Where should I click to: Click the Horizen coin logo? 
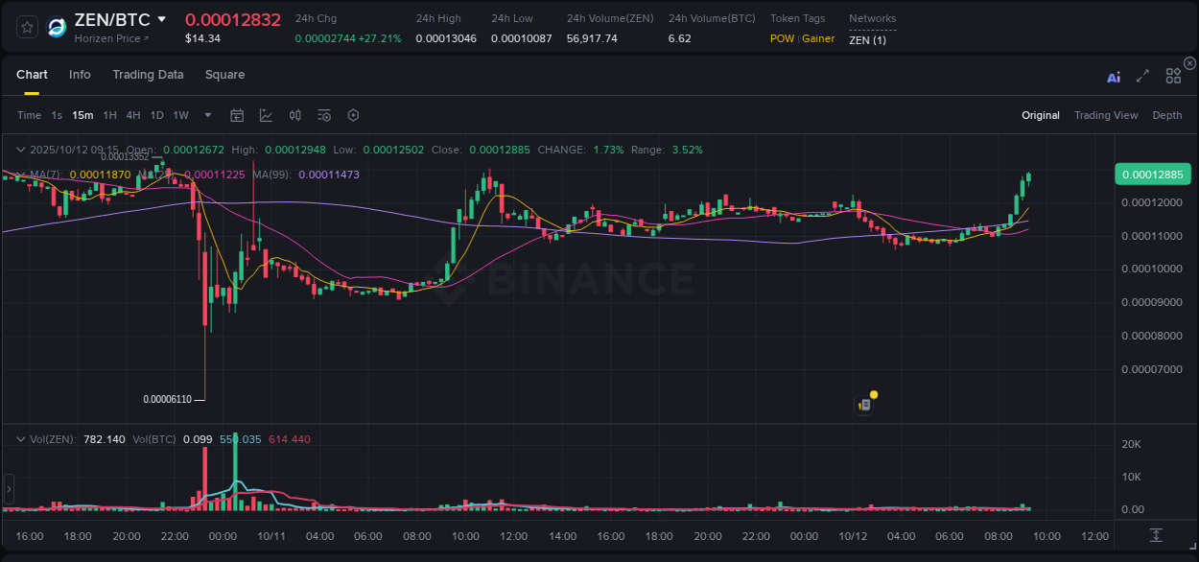[57, 25]
